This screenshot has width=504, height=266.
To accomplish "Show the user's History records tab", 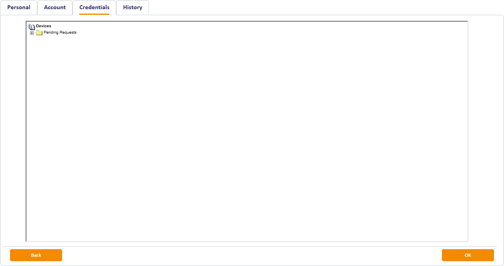I will [133, 8].
